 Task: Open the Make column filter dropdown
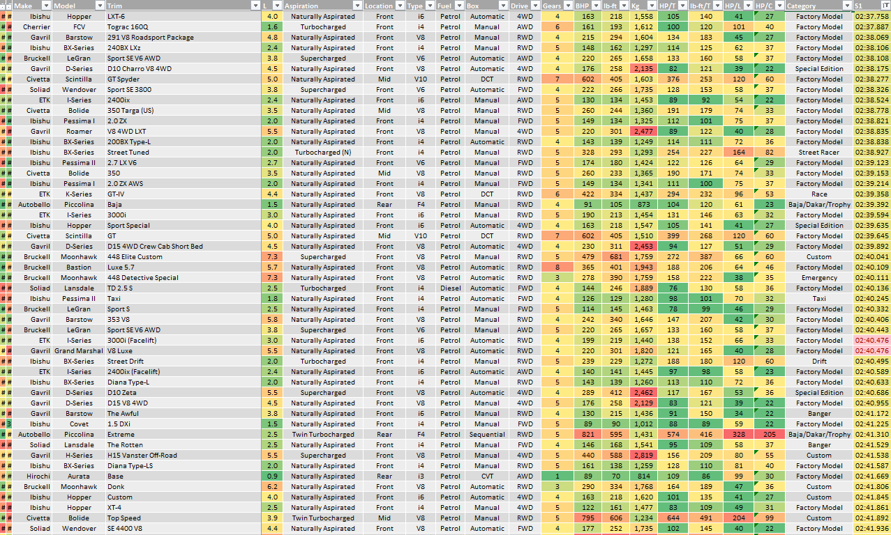point(47,6)
